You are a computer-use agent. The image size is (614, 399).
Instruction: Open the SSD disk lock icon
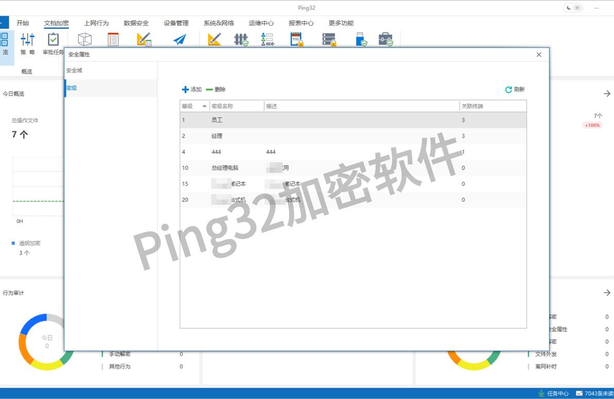(x=297, y=39)
